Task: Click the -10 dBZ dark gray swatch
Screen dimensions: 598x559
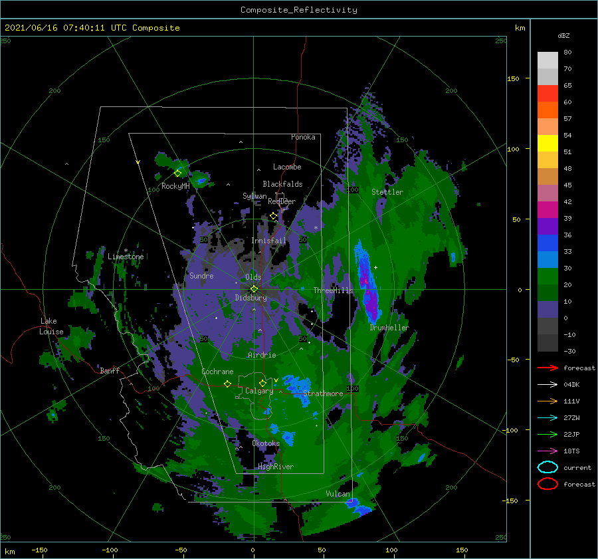Action: click(548, 326)
